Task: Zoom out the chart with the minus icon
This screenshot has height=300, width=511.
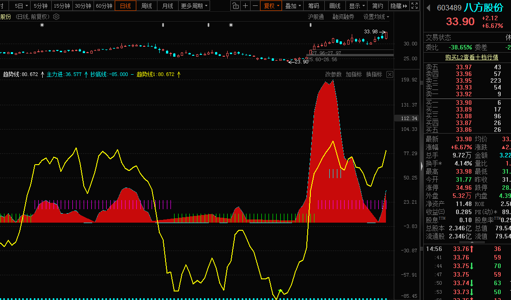Action: click(255, 6)
